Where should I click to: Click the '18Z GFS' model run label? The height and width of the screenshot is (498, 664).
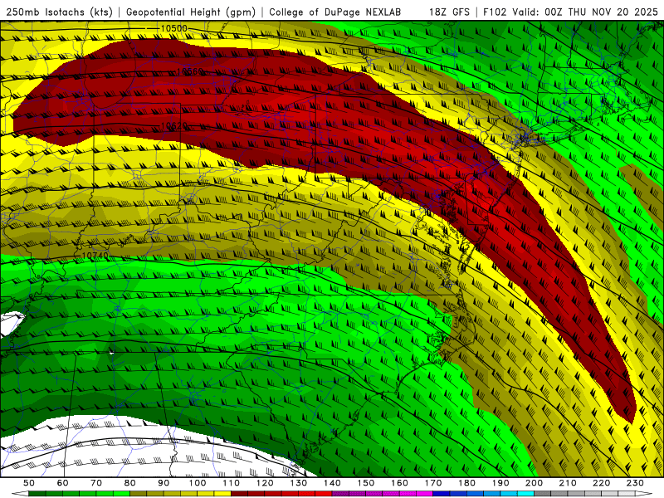(449, 12)
